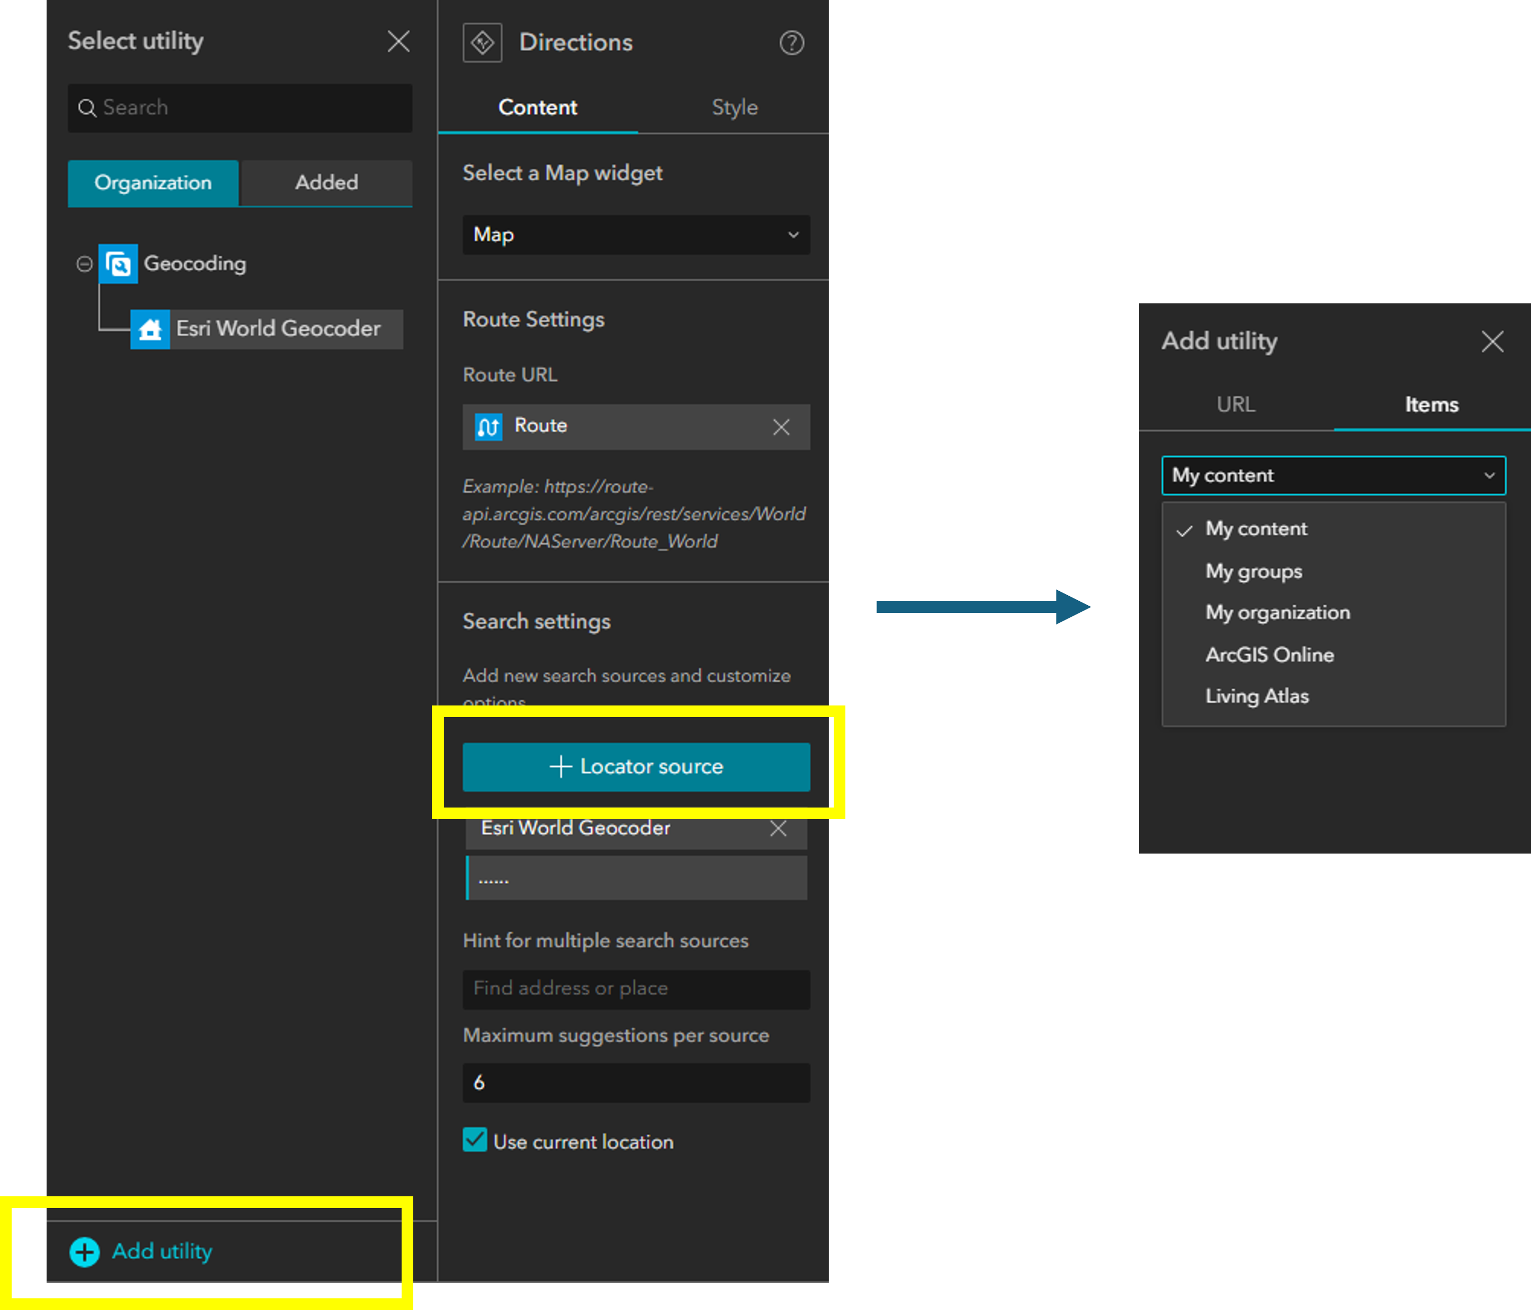The width and height of the screenshot is (1531, 1310).
Task: Switch to the Items tab in Add utility
Action: [x=1431, y=405]
